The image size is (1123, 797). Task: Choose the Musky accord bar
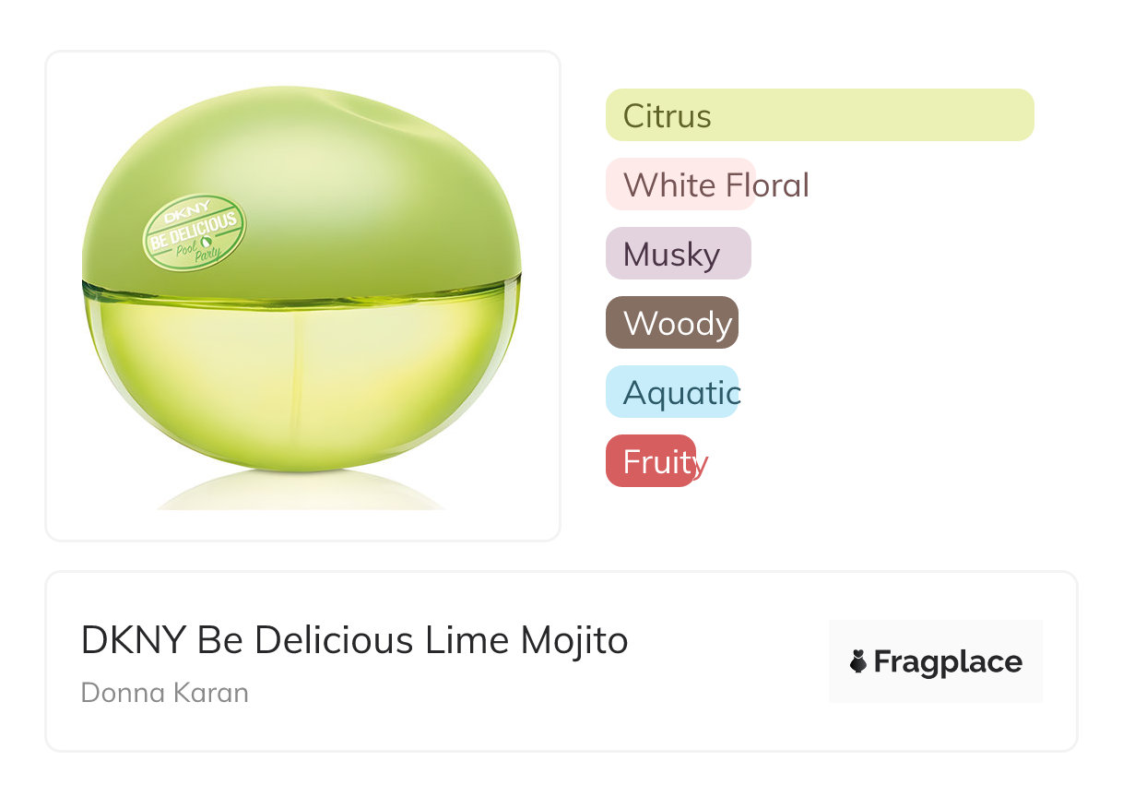[x=678, y=254]
